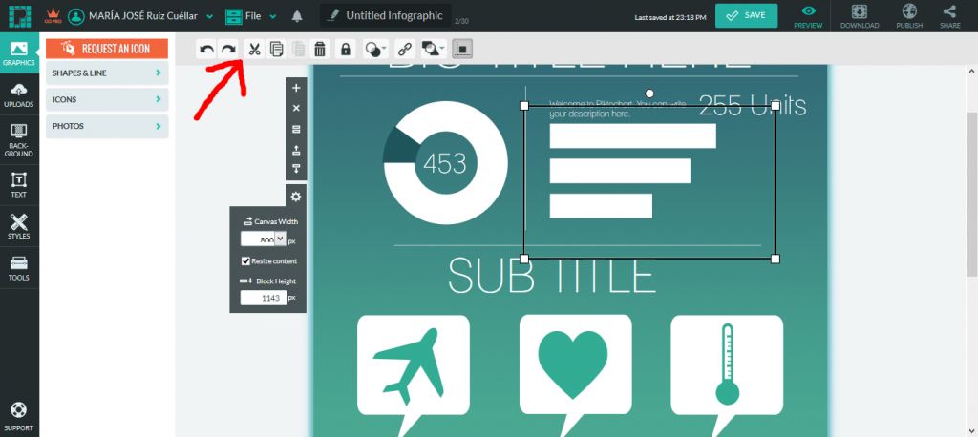
Task: Click the Piktochart logo
Action: [19, 15]
